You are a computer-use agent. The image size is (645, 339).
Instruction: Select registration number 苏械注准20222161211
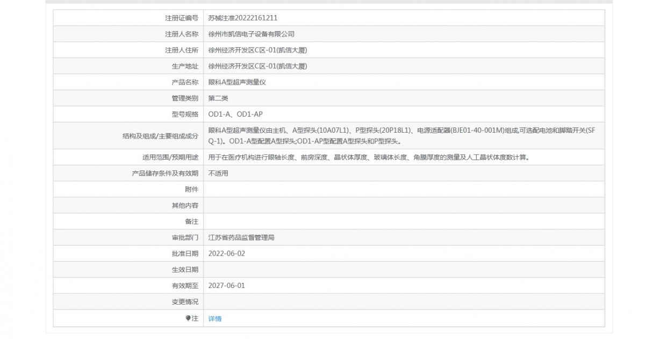pyautogui.click(x=242, y=18)
